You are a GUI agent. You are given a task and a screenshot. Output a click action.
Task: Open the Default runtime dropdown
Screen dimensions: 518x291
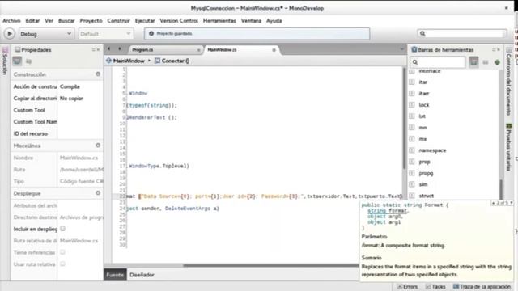(106, 34)
